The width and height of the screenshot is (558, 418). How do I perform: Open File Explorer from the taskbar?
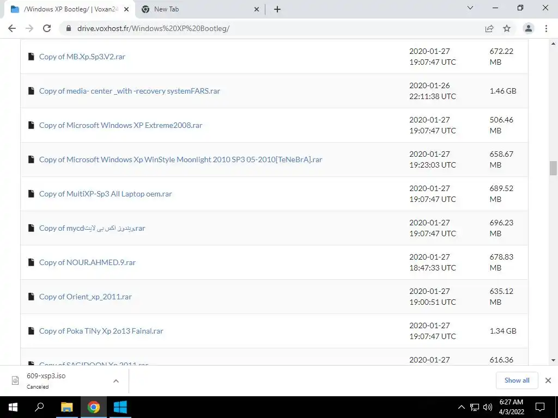(66, 407)
